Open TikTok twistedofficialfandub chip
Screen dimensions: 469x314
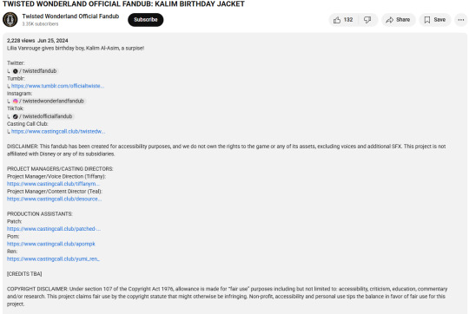tap(43, 116)
